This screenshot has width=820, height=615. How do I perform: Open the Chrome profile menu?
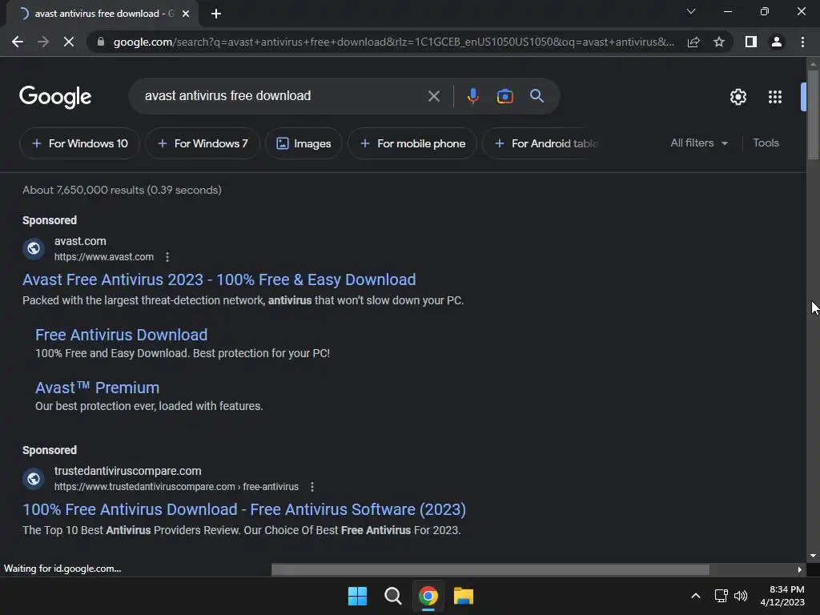coord(777,42)
